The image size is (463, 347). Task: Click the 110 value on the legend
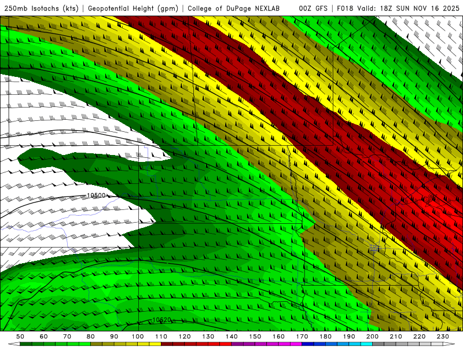click(161, 337)
